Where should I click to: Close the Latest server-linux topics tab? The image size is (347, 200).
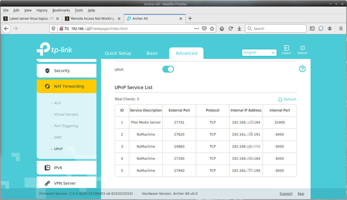click(x=58, y=19)
